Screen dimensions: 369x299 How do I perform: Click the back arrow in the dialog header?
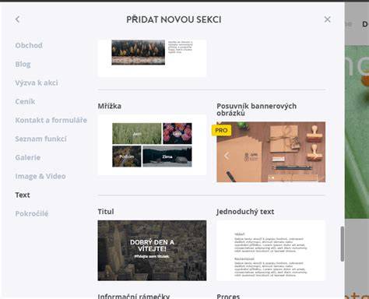pos(17,19)
